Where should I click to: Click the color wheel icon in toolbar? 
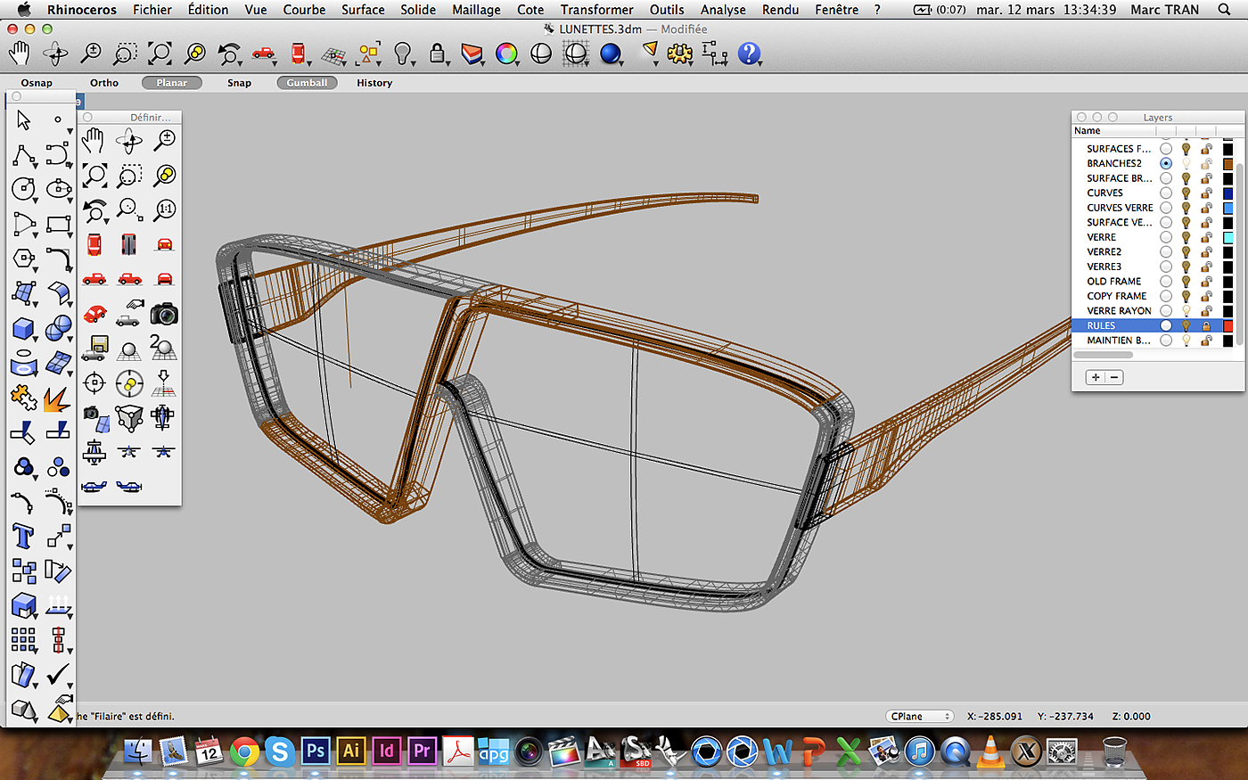point(506,53)
